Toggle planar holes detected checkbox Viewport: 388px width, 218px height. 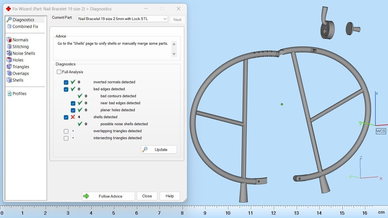(73, 110)
